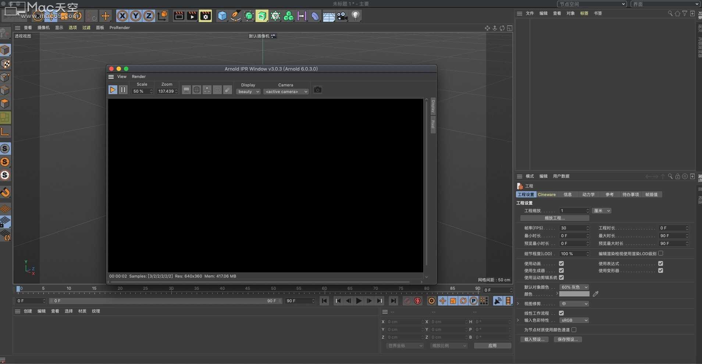Toggle the 使用动画 checkbox
This screenshot has height=364, width=702.
[561, 263]
